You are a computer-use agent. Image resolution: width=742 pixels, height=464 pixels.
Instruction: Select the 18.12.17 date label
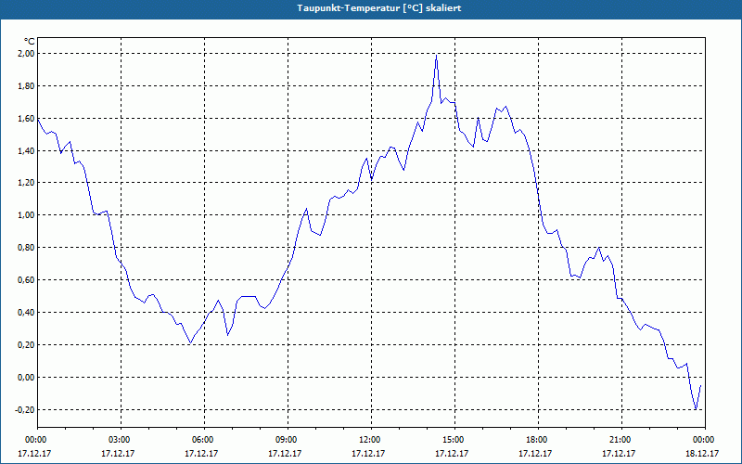702,454
